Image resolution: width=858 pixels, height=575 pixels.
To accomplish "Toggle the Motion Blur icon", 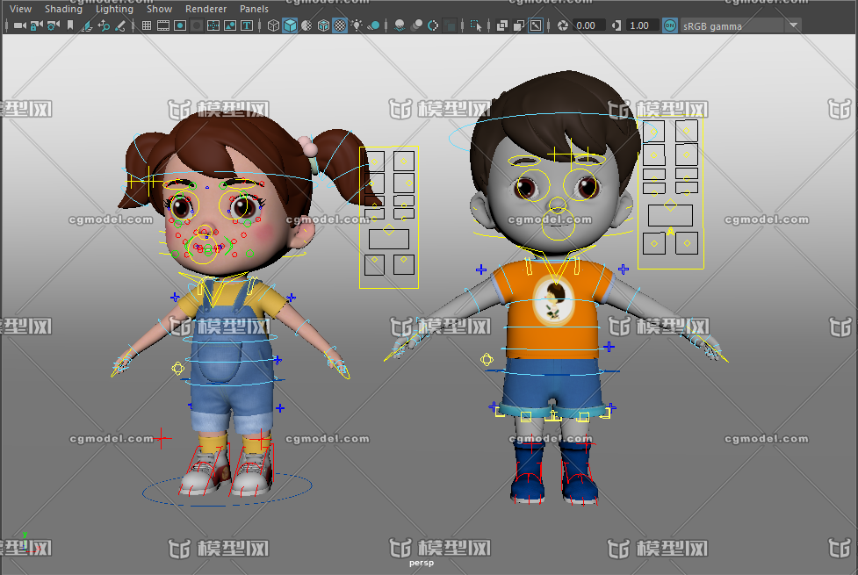I will (416, 25).
